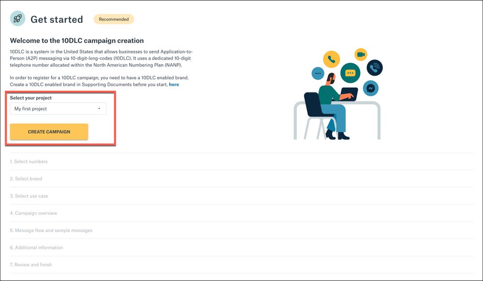The height and width of the screenshot is (281, 483).
Task: Open the Select your project dropdown
Action: pos(58,109)
